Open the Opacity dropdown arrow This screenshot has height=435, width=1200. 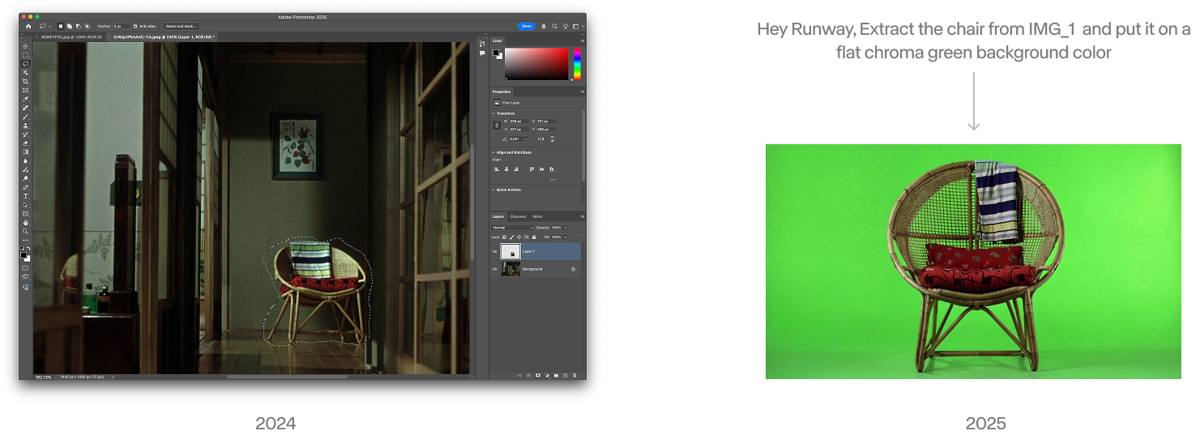566,228
